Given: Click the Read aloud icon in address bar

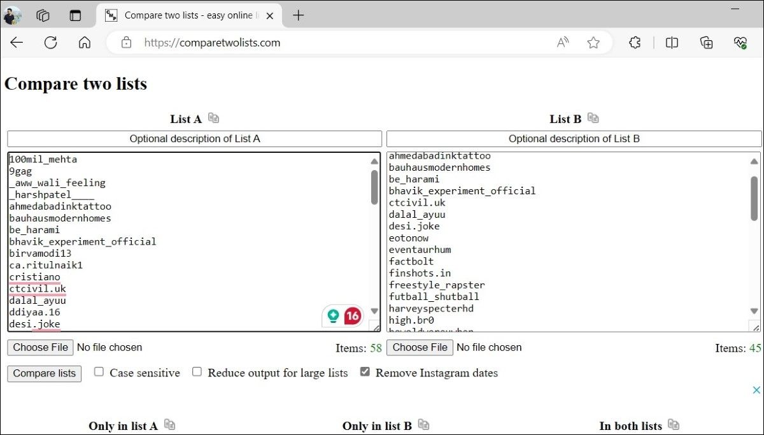Looking at the screenshot, I should [563, 43].
